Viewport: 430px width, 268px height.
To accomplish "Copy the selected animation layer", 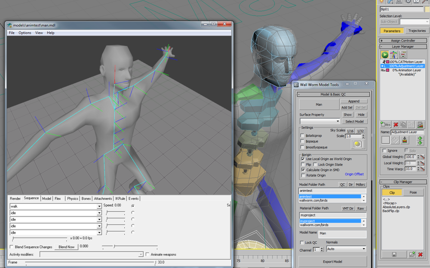I will (403, 125).
